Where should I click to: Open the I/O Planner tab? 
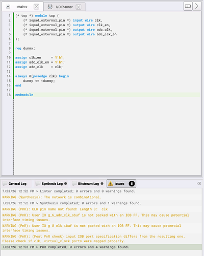[x=64, y=7]
